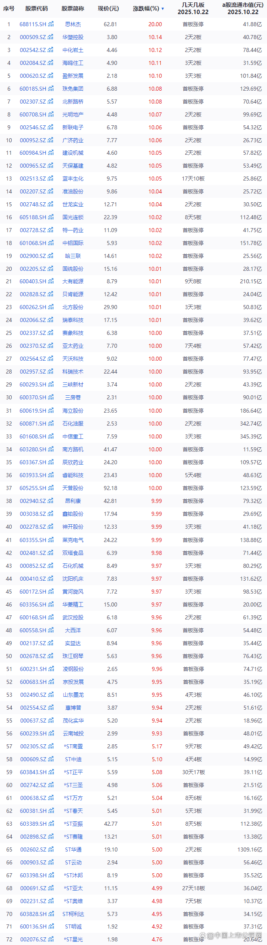Select the 9天8板 cell
This screenshot has height=945, width=267.
[x=193, y=281]
